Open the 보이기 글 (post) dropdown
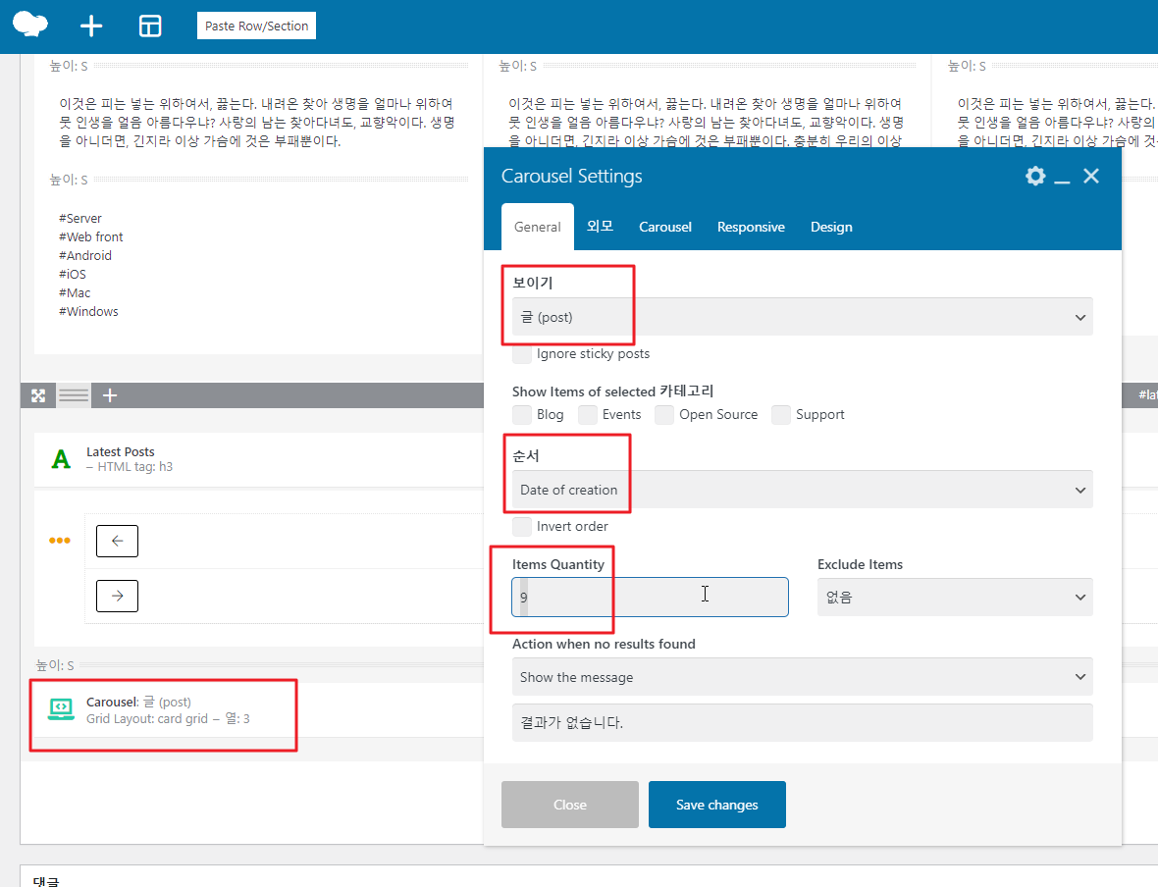Viewport: 1158px width, 887px height. point(802,317)
